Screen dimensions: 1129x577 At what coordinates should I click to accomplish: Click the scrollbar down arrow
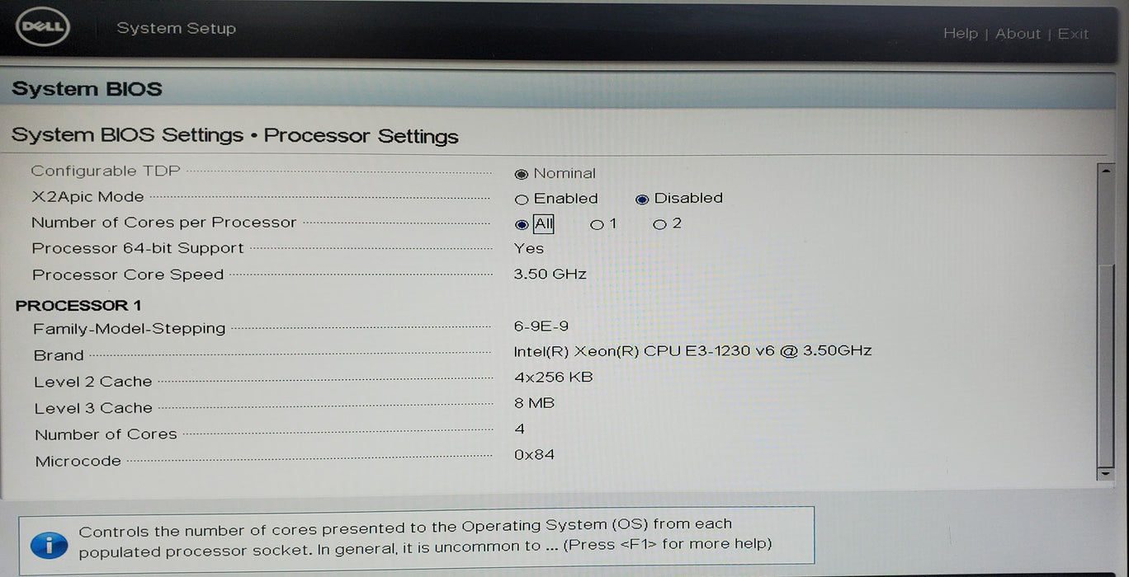[x=1105, y=473]
